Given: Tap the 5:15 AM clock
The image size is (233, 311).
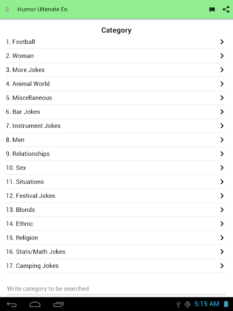Looking at the screenshot, I should coord(207,304).
